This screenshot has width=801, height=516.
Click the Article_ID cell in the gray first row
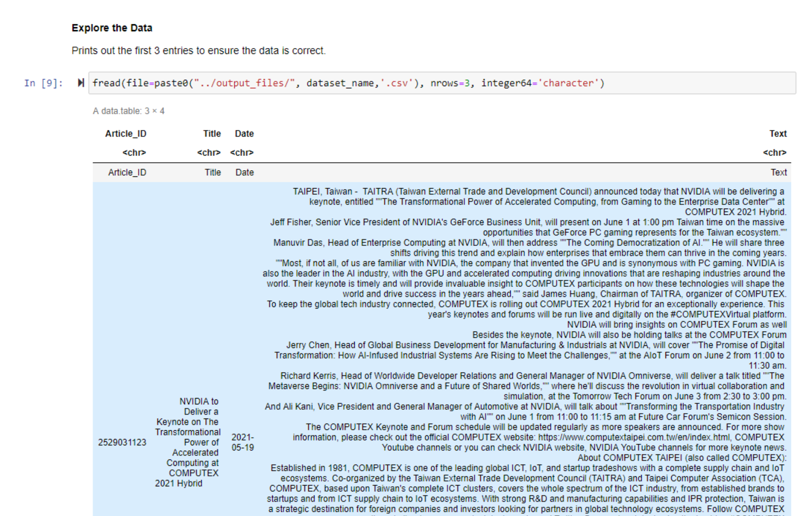pyautogui.click(x=127, y=172)
